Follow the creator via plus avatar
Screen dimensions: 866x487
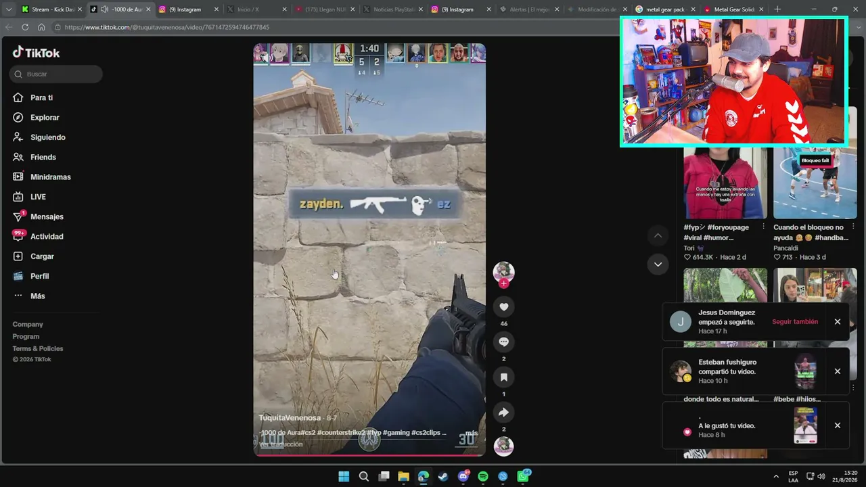point(503,283)
